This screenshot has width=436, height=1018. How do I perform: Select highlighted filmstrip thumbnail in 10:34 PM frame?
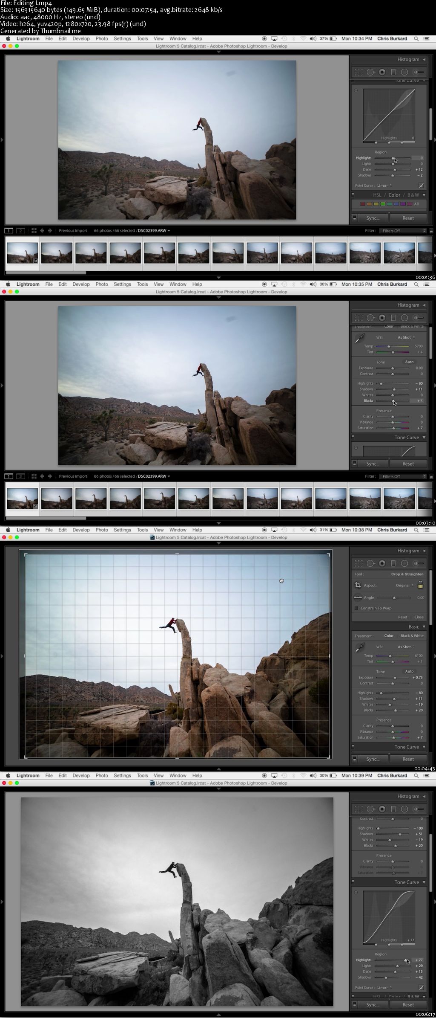pos(22,253)
